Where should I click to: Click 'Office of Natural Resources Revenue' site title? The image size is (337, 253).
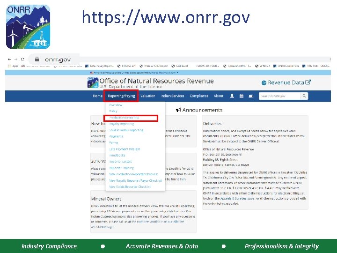coord(156,81)
